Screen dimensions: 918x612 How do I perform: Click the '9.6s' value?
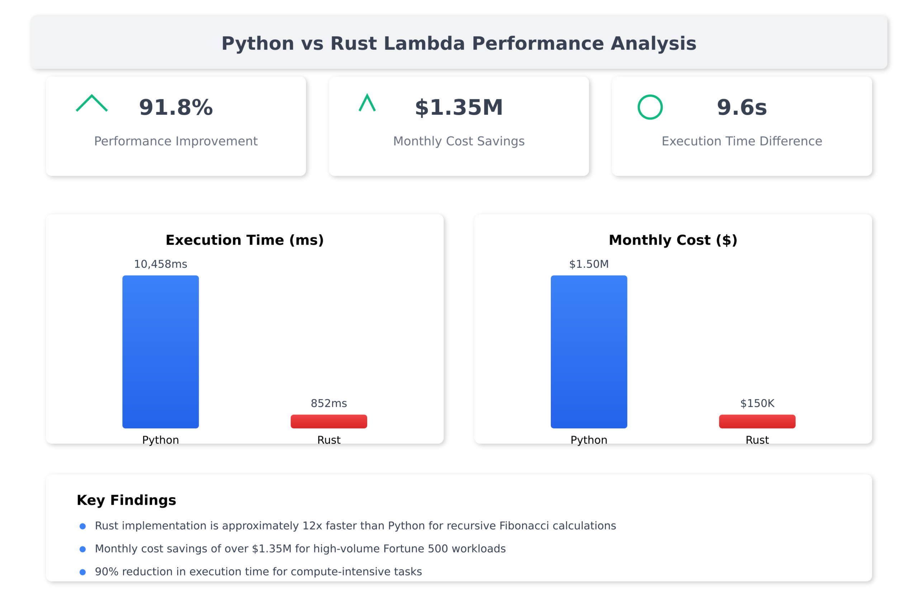742,107
